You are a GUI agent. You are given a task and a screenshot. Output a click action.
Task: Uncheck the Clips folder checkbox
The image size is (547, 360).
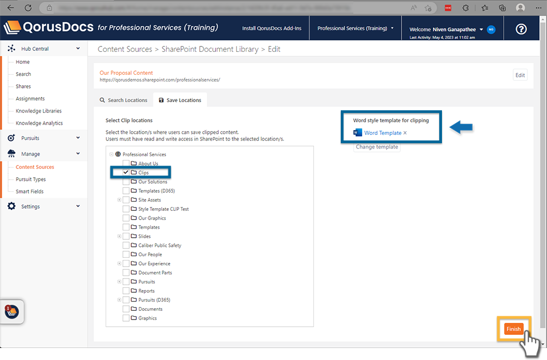(126, 172)
